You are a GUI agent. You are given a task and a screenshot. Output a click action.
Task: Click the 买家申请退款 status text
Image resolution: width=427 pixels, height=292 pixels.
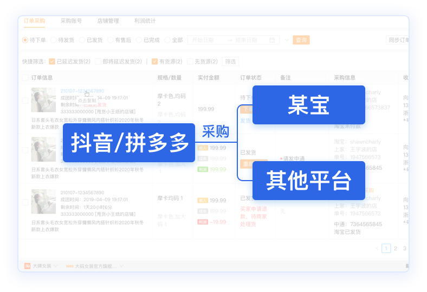click(253, 216)
